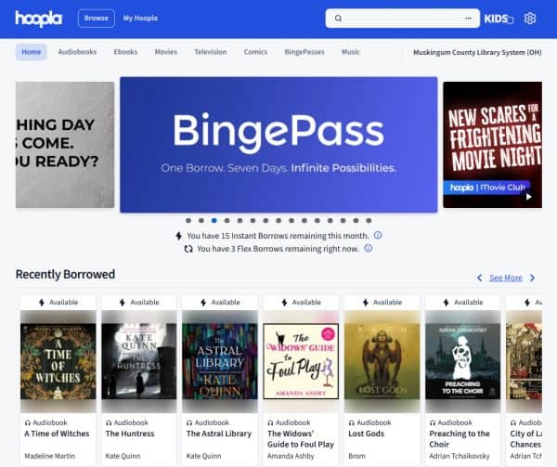Open Lost Gods cover
Image resolution: width=557 pixels, height=467 pixels.
[x=382, y=361]
